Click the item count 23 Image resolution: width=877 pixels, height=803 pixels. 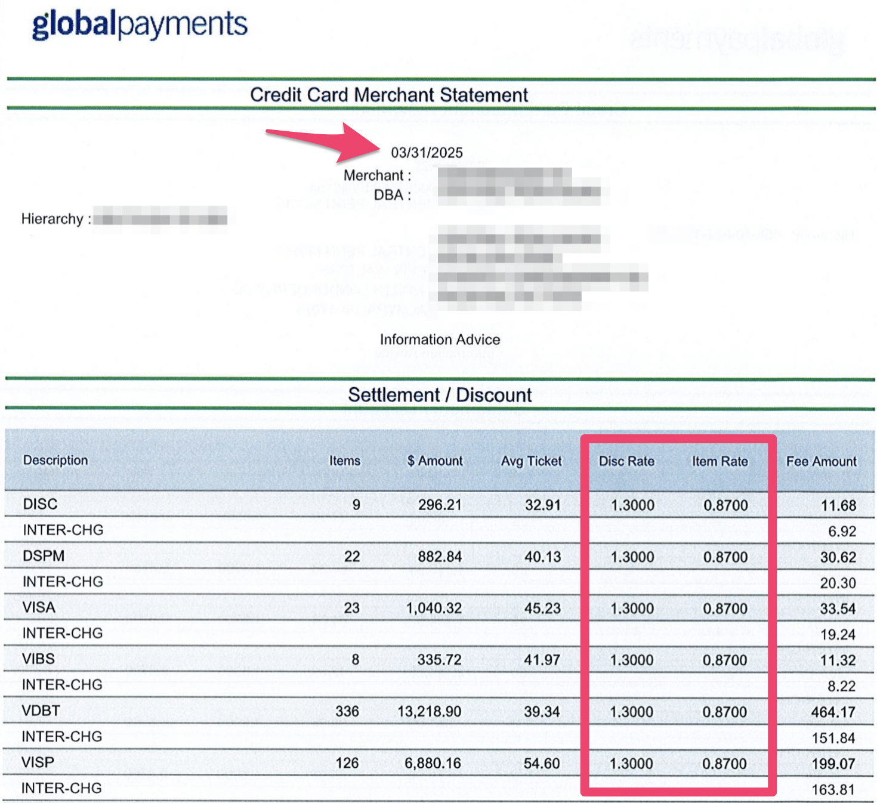(351, 608)
